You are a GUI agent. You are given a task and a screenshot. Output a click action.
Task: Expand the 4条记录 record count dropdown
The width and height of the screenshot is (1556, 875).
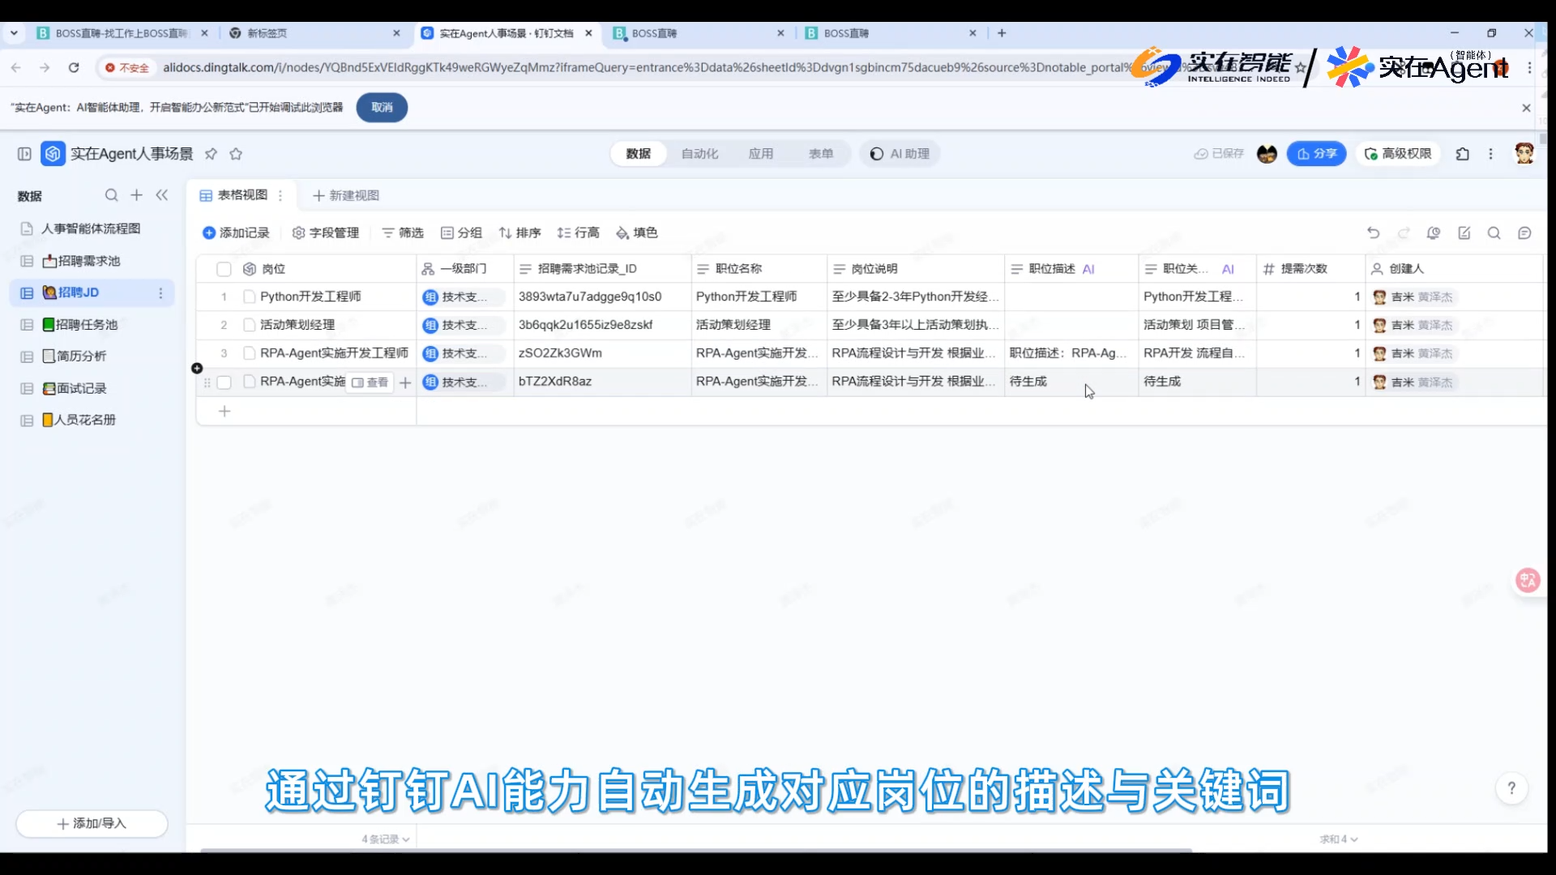tap(386, 839)
